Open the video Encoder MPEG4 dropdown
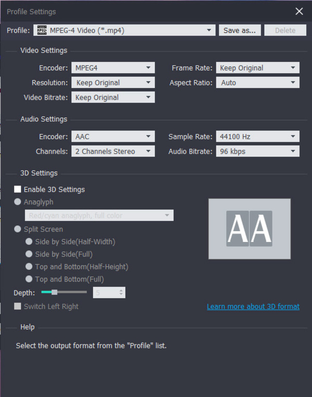The width and height of the screenshot is (312, 397). [x=113, y=68]
